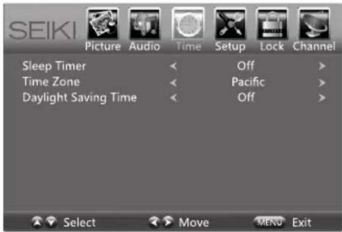Click the right arrow Move icon
The height and width of the screenshot is (232, 342).
pyautogui.click(x=168, y=222)
